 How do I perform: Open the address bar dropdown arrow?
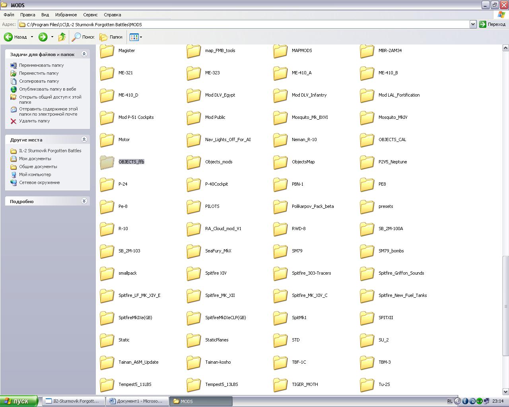click(x=473, y=24)
